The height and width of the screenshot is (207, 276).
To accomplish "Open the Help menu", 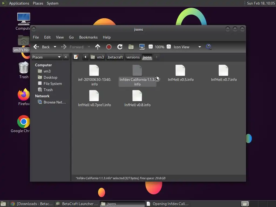I will click(107, 37).
